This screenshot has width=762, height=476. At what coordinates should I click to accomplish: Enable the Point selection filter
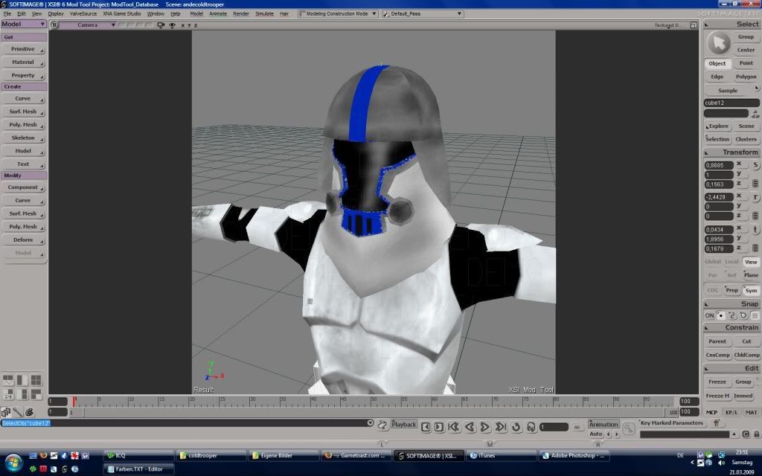746,63
